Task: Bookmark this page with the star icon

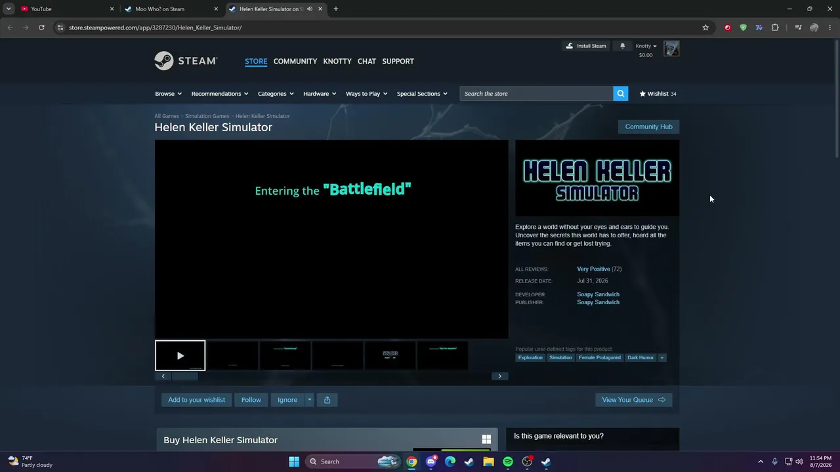Action: [705, 28]
